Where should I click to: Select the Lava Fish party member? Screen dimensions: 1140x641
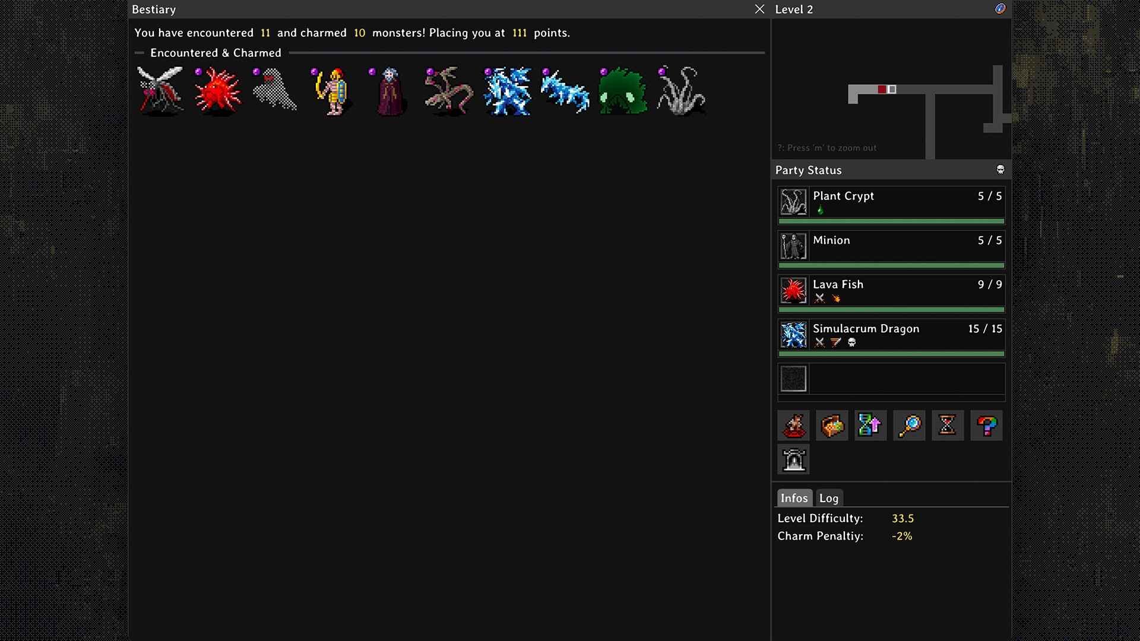tap(891, 294)
